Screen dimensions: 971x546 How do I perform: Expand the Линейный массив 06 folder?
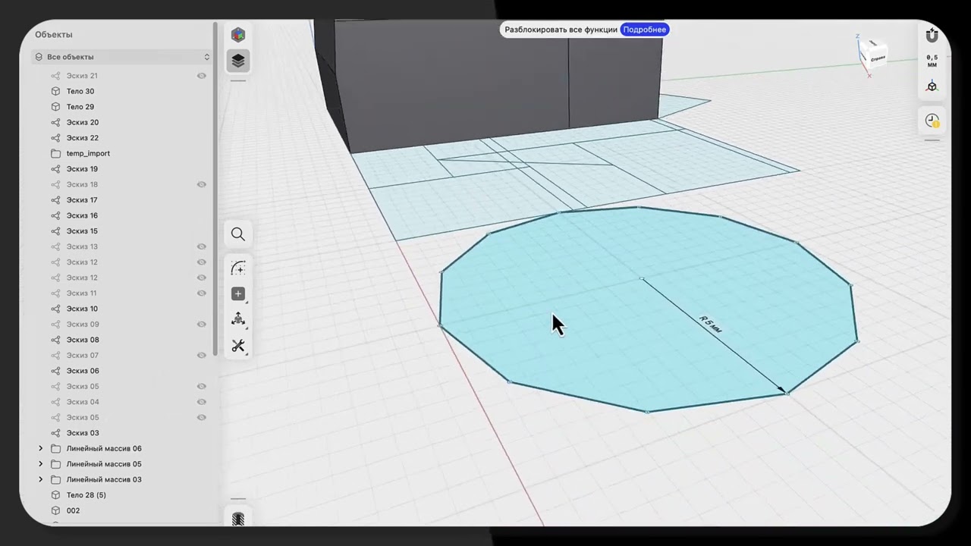point(41,448)
